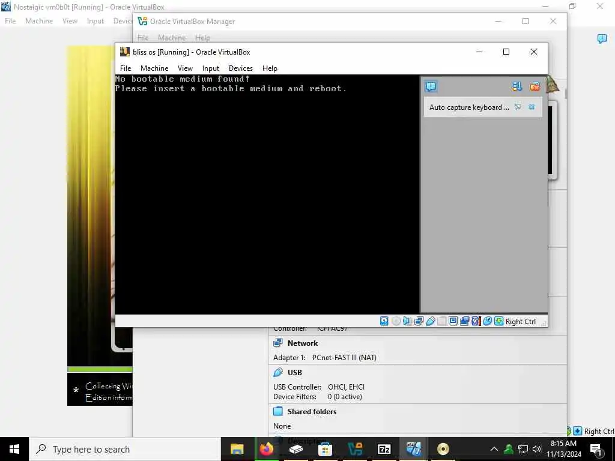The image size is (615, 461).
Task: Maximize the Oracle VirtualBox Manager window
Action: point(525,21)
